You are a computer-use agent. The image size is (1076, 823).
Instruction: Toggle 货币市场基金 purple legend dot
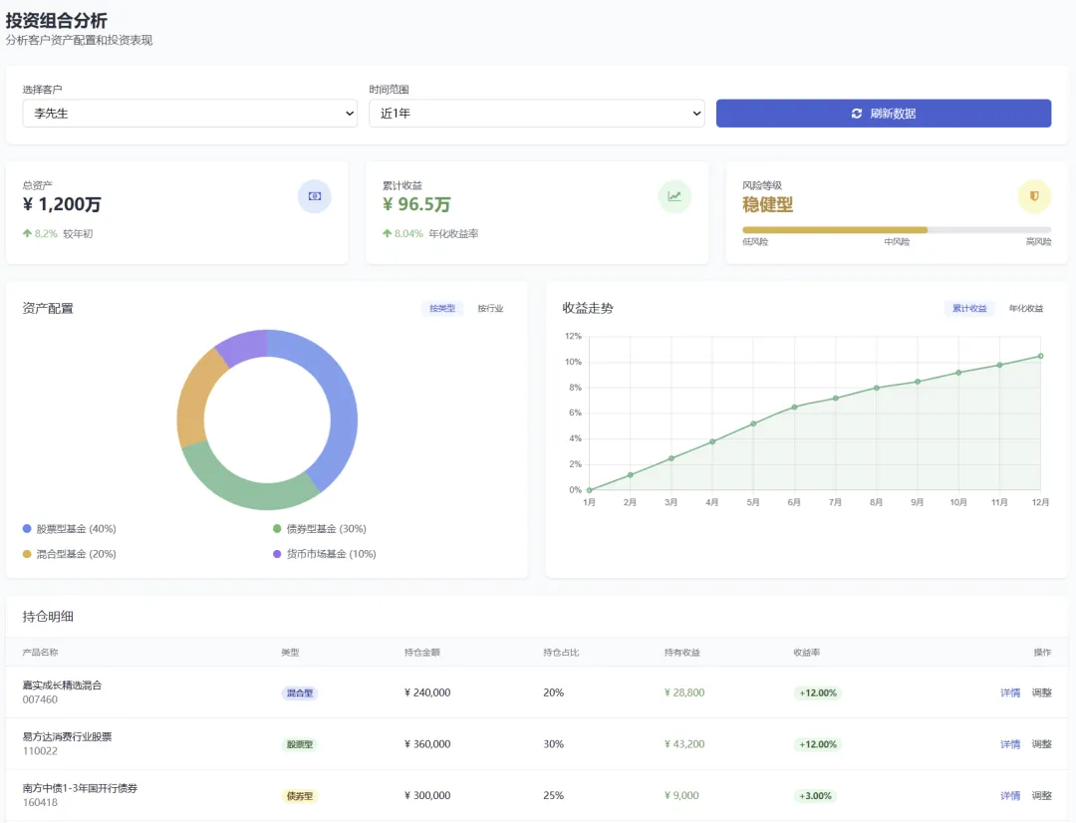(277, 554)
